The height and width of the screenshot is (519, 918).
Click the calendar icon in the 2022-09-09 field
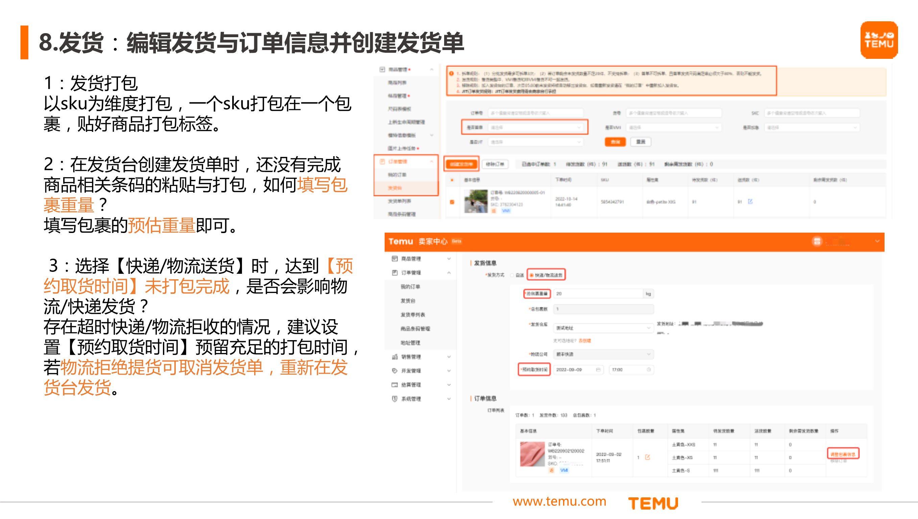598,370
